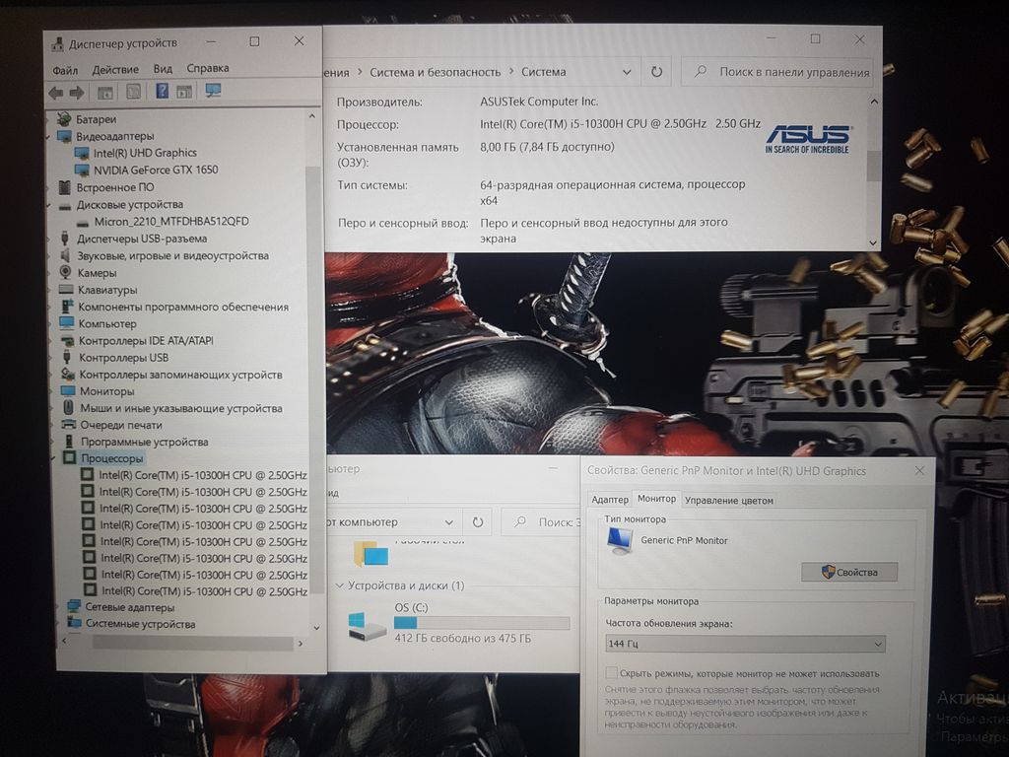Click the refresh icon in the Control Panel address bar
The height and width of the screenshot is (757, 1009).
pos(657,72)
